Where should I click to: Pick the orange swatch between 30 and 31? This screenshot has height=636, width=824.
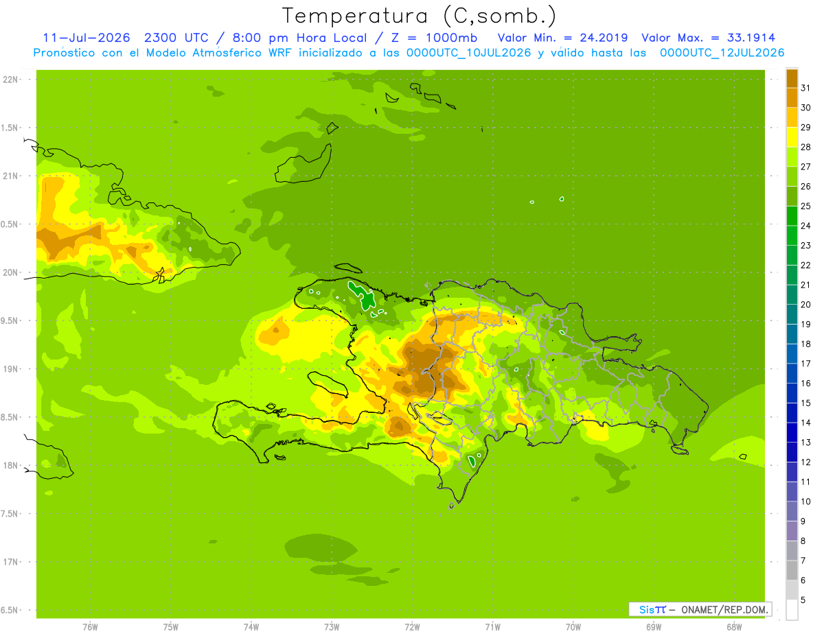tap(792, 97)
